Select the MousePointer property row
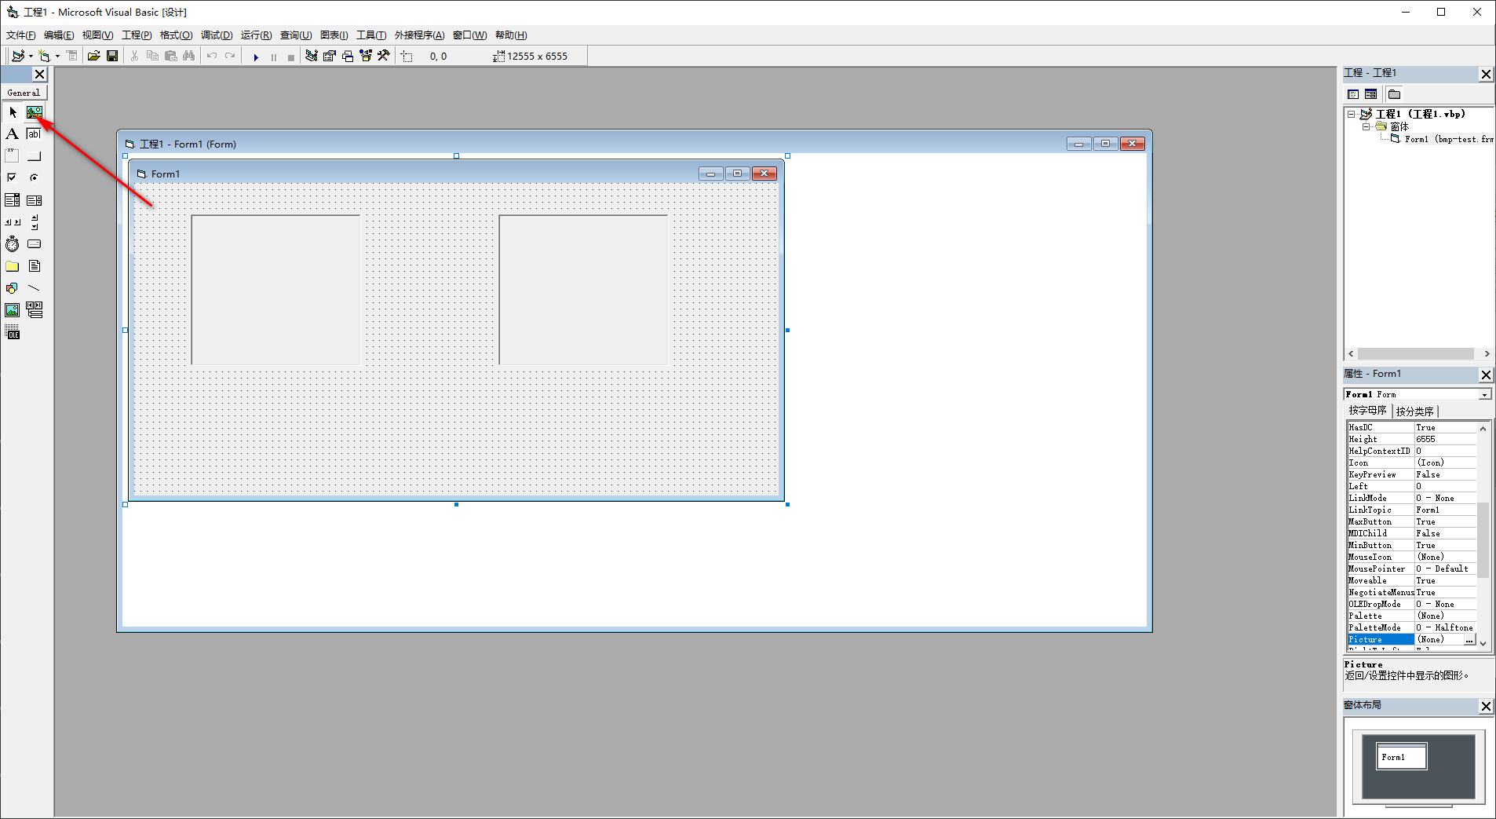The height and width of the screenshot is (819, 1496). [x=1412, y=569]
